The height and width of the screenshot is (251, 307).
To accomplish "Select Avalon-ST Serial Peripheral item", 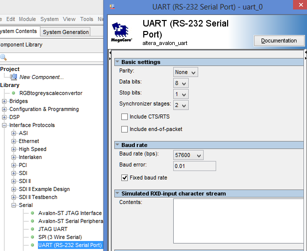I will 70,221.
